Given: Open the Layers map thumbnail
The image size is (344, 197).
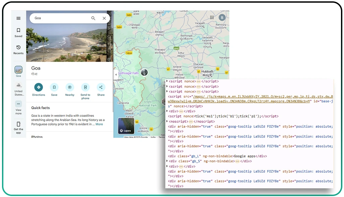Looking at the screenshot, I should click(x=126, y=125).
